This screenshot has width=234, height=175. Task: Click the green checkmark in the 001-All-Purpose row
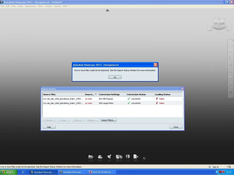[129, 99]
